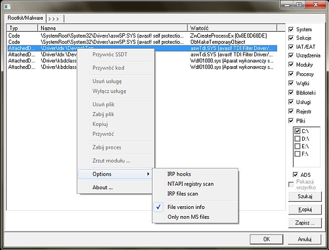Click the application icon in title bar
The height and width of the screenshot is (250, 329).
pyautogui.click(x=8, y=7)
